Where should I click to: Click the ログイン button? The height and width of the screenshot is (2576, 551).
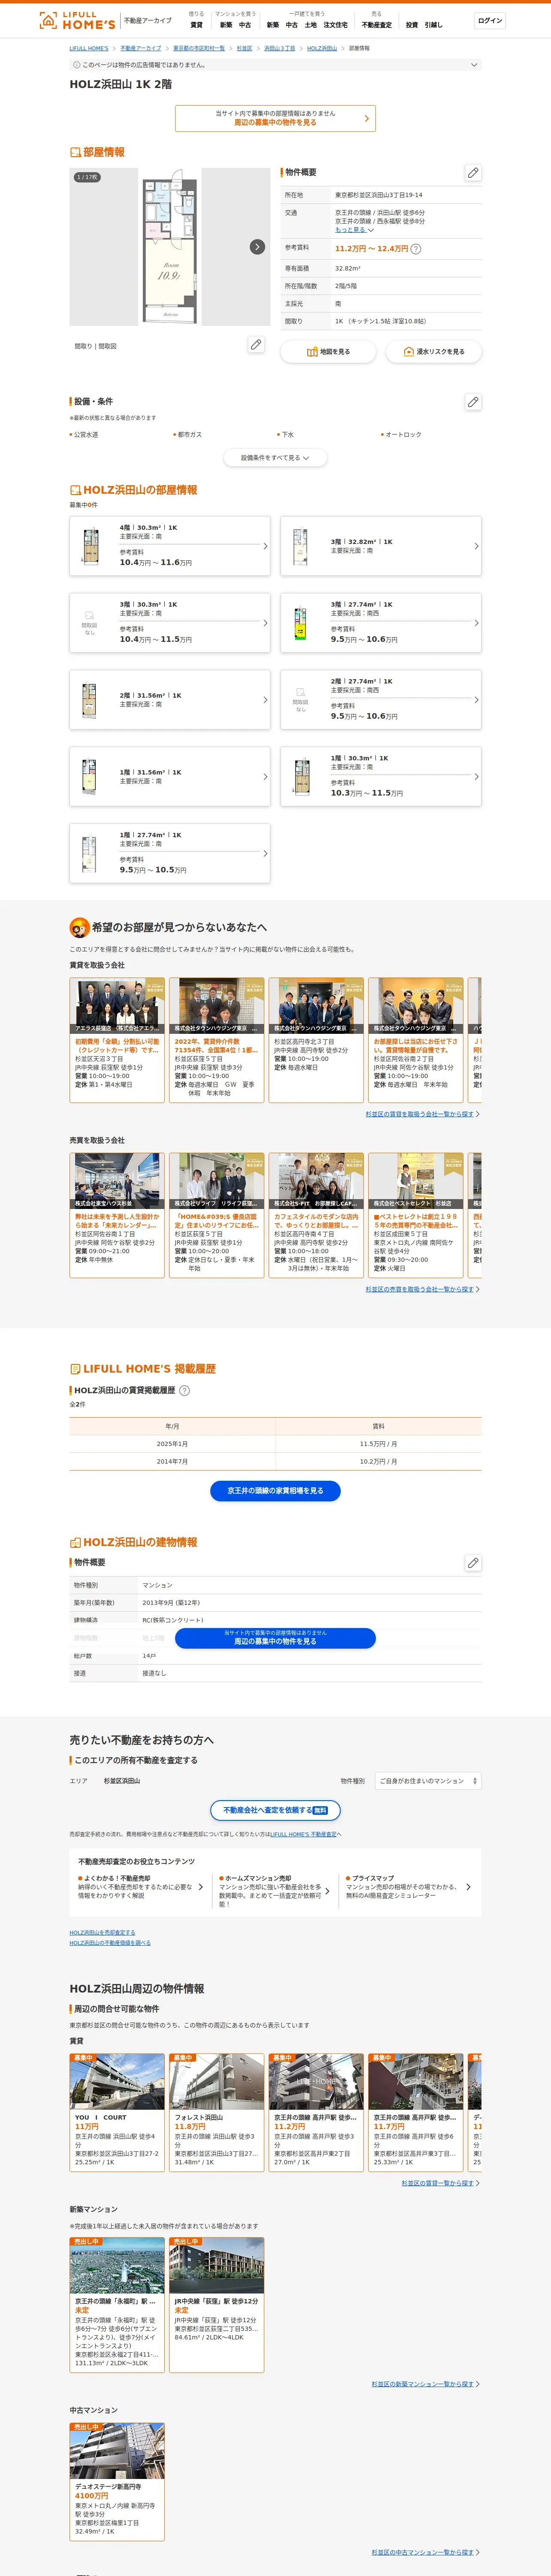pyautogui.click(x=490, y=21)
